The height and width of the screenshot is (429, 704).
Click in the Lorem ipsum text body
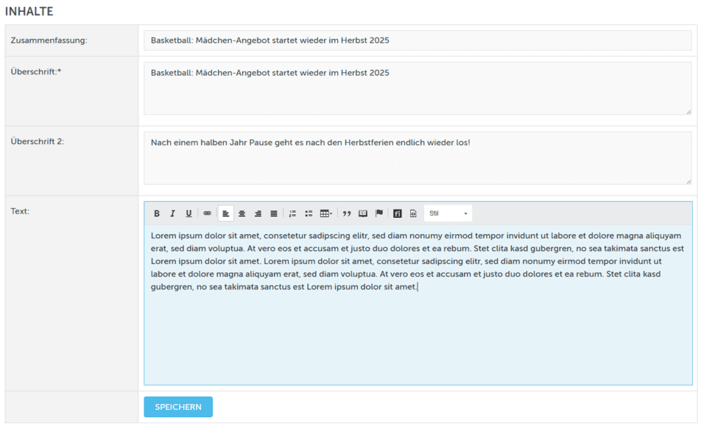[x=417, y=261]
